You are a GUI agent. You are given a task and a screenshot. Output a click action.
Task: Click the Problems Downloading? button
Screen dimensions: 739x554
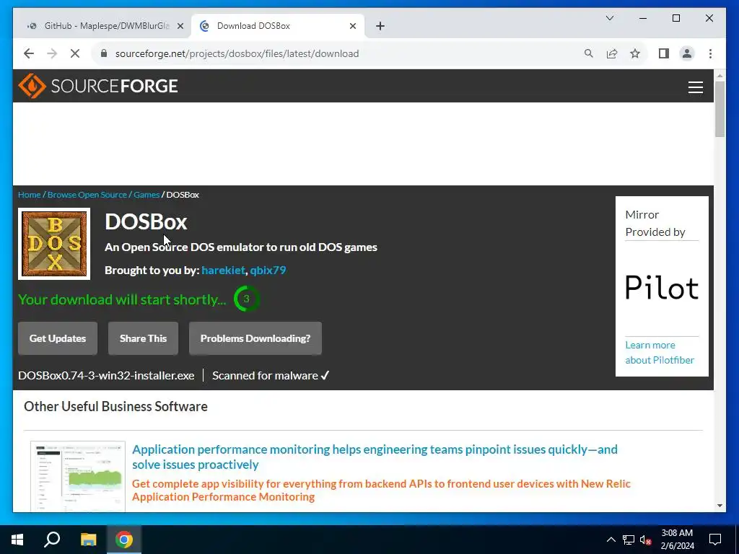[x=255, y=338]
